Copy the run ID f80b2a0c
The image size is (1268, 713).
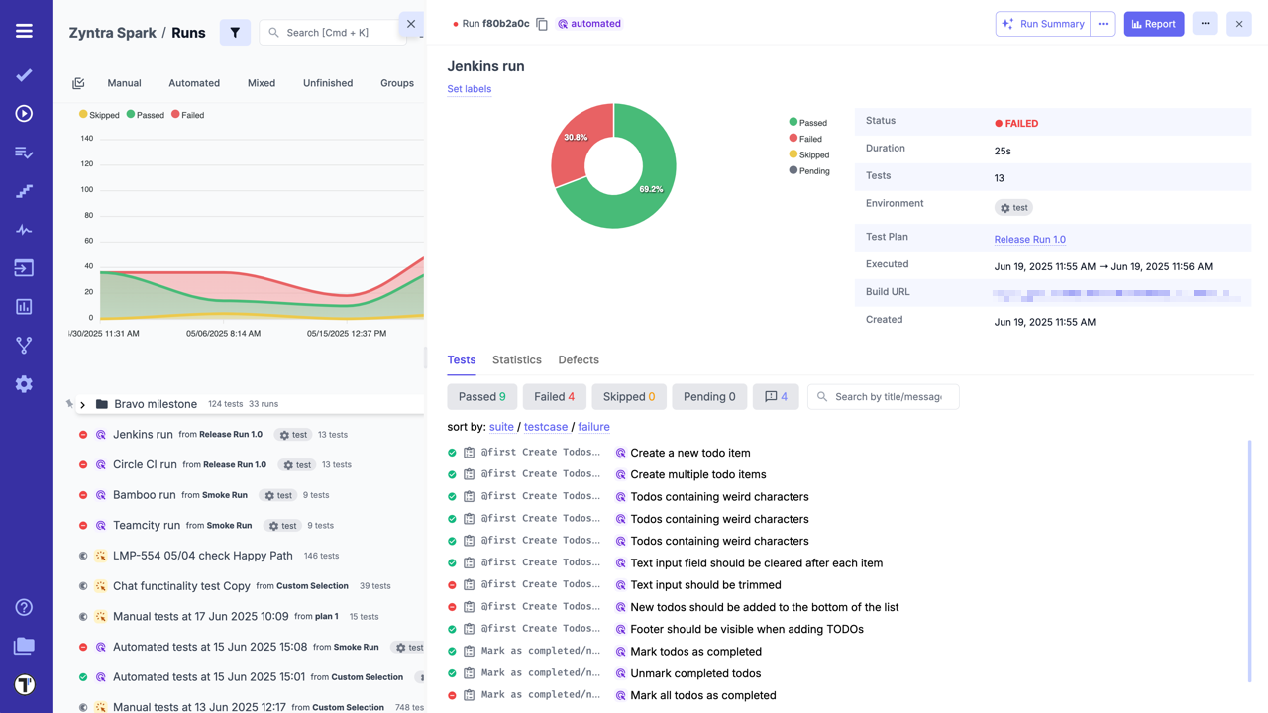[542, 24]
